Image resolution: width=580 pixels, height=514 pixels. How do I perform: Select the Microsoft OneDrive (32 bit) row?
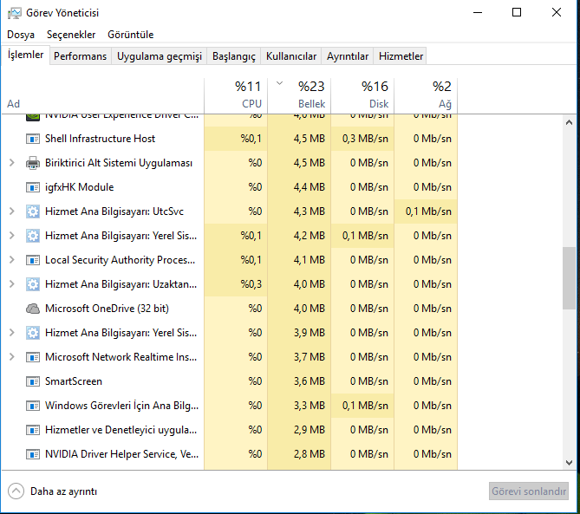coord(230,309)
